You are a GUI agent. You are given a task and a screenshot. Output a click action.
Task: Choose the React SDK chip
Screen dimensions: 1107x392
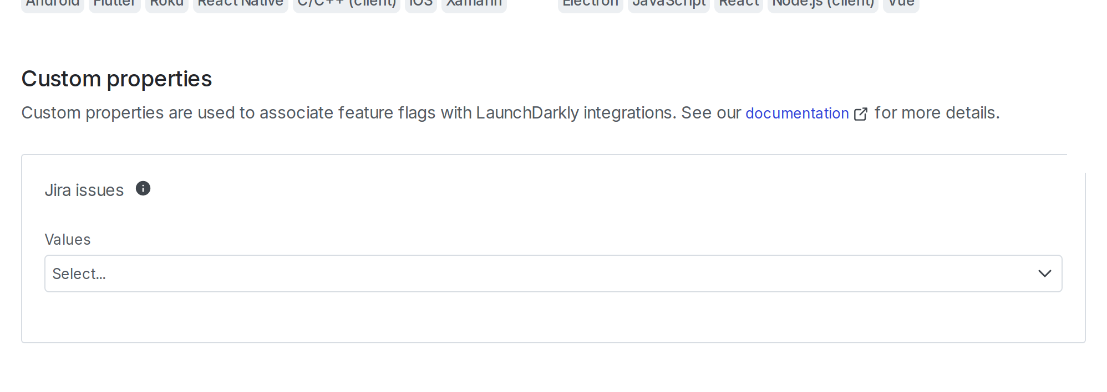click(x=738, y=3)
